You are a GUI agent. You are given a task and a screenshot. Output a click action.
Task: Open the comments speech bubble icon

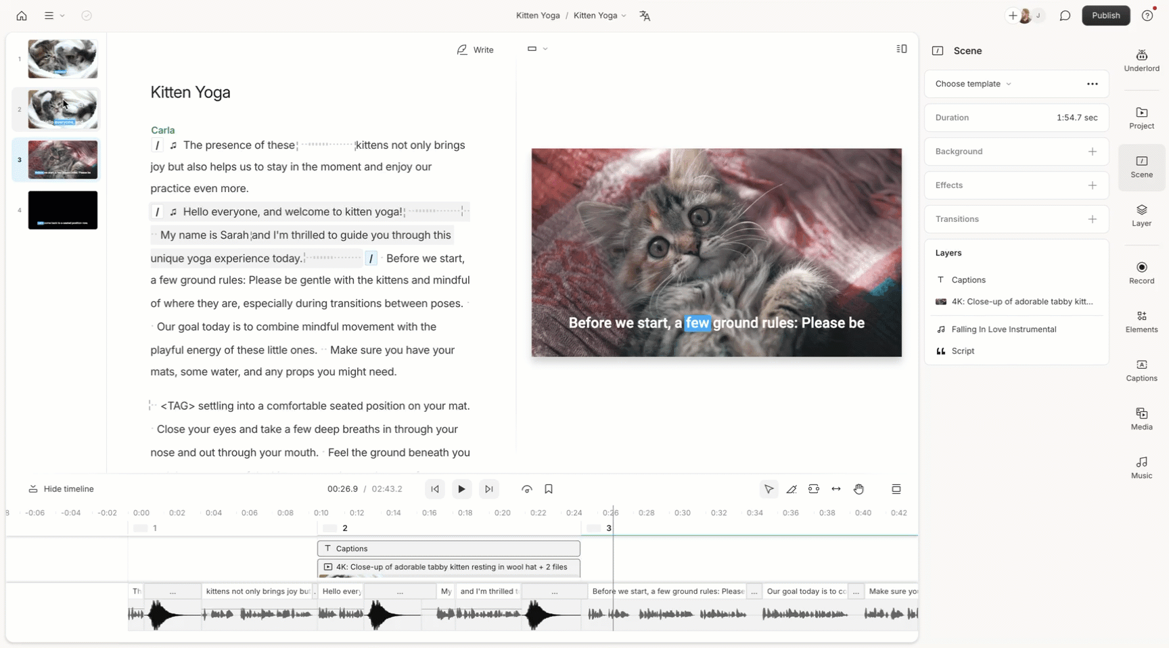pyautogui.click(x=1065, y=16)
